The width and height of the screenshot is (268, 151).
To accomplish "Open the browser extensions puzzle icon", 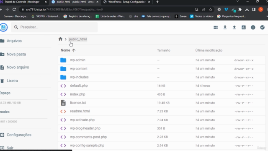I will [x=240, y=10].
